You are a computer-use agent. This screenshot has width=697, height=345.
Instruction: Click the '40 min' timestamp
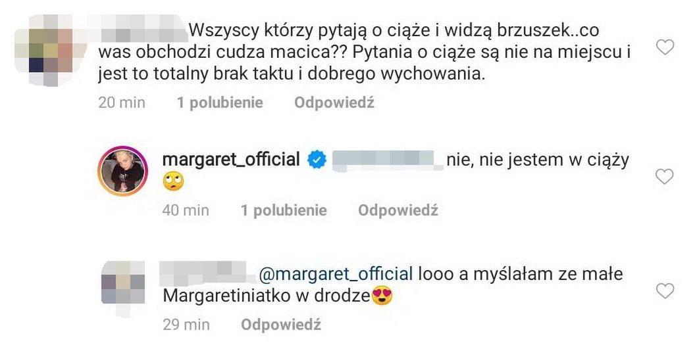pos(186,210)
